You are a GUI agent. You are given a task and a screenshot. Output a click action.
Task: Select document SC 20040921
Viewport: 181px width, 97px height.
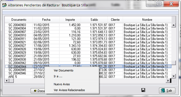point(17,42)
